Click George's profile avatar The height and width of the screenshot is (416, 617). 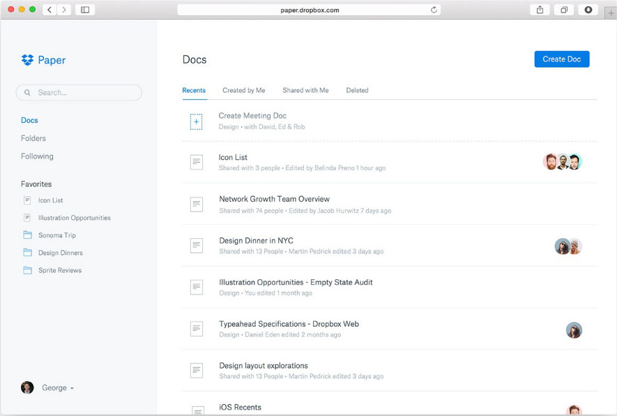coord(27,387)
